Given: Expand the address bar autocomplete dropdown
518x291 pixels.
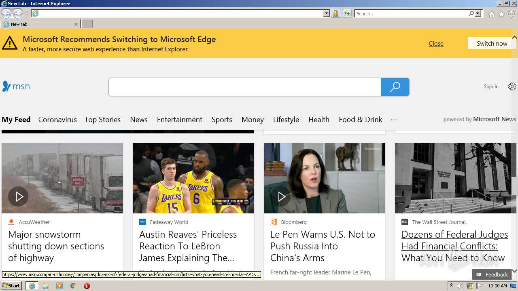Looking at the screenshot, I should pos(327,14).
